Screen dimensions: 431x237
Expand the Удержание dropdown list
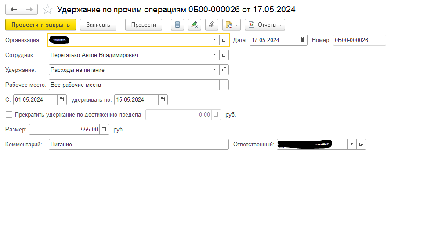click(214, 70)
